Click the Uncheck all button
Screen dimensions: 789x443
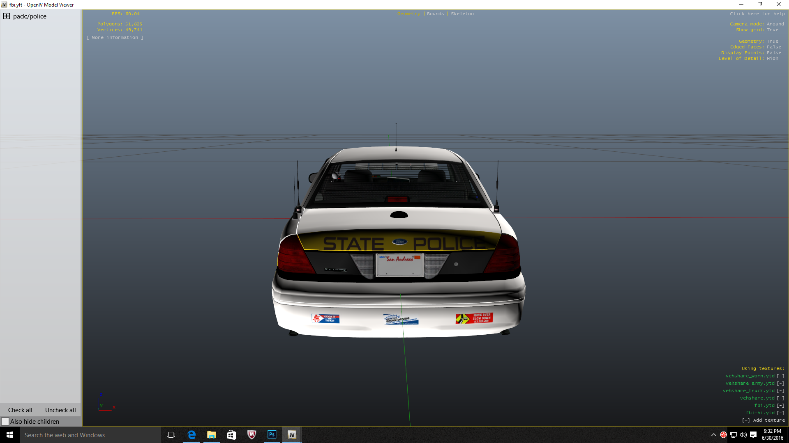[x=60, y=410]
